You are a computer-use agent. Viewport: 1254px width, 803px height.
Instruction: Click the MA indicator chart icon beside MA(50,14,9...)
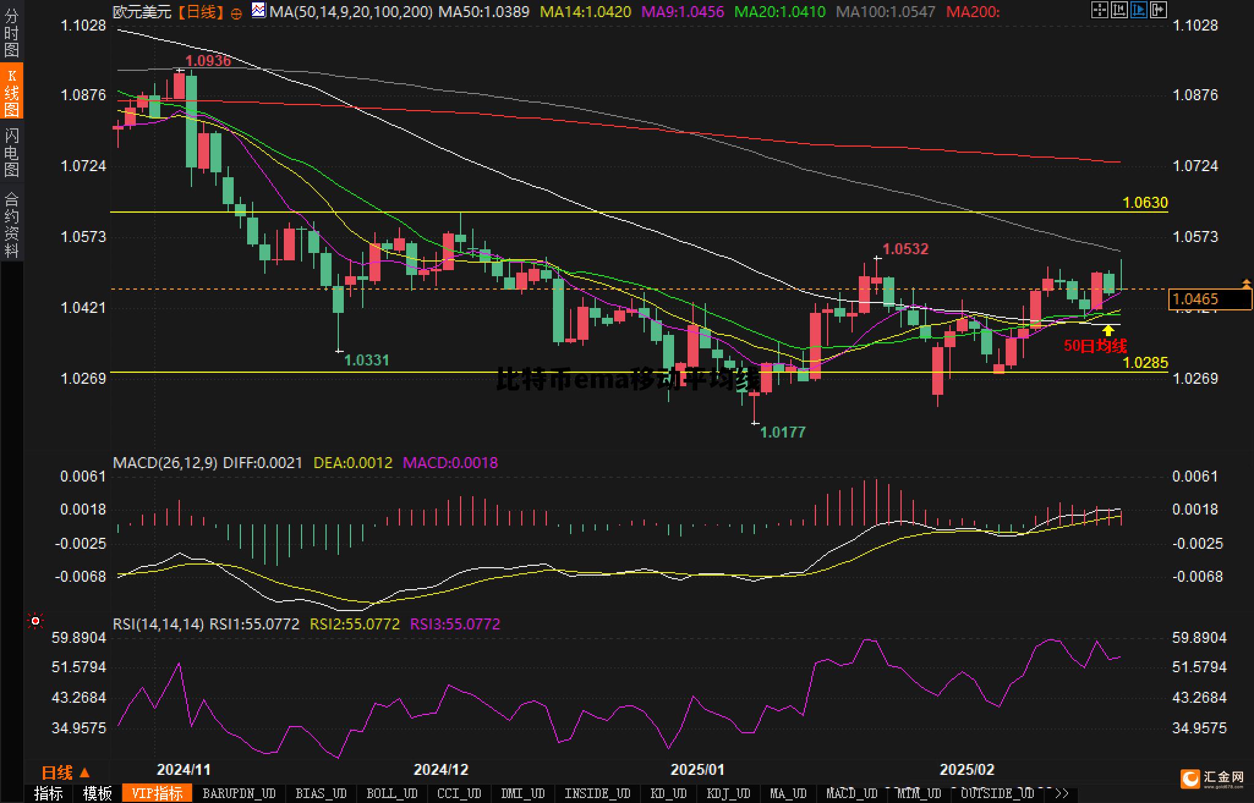pos(259,10)
